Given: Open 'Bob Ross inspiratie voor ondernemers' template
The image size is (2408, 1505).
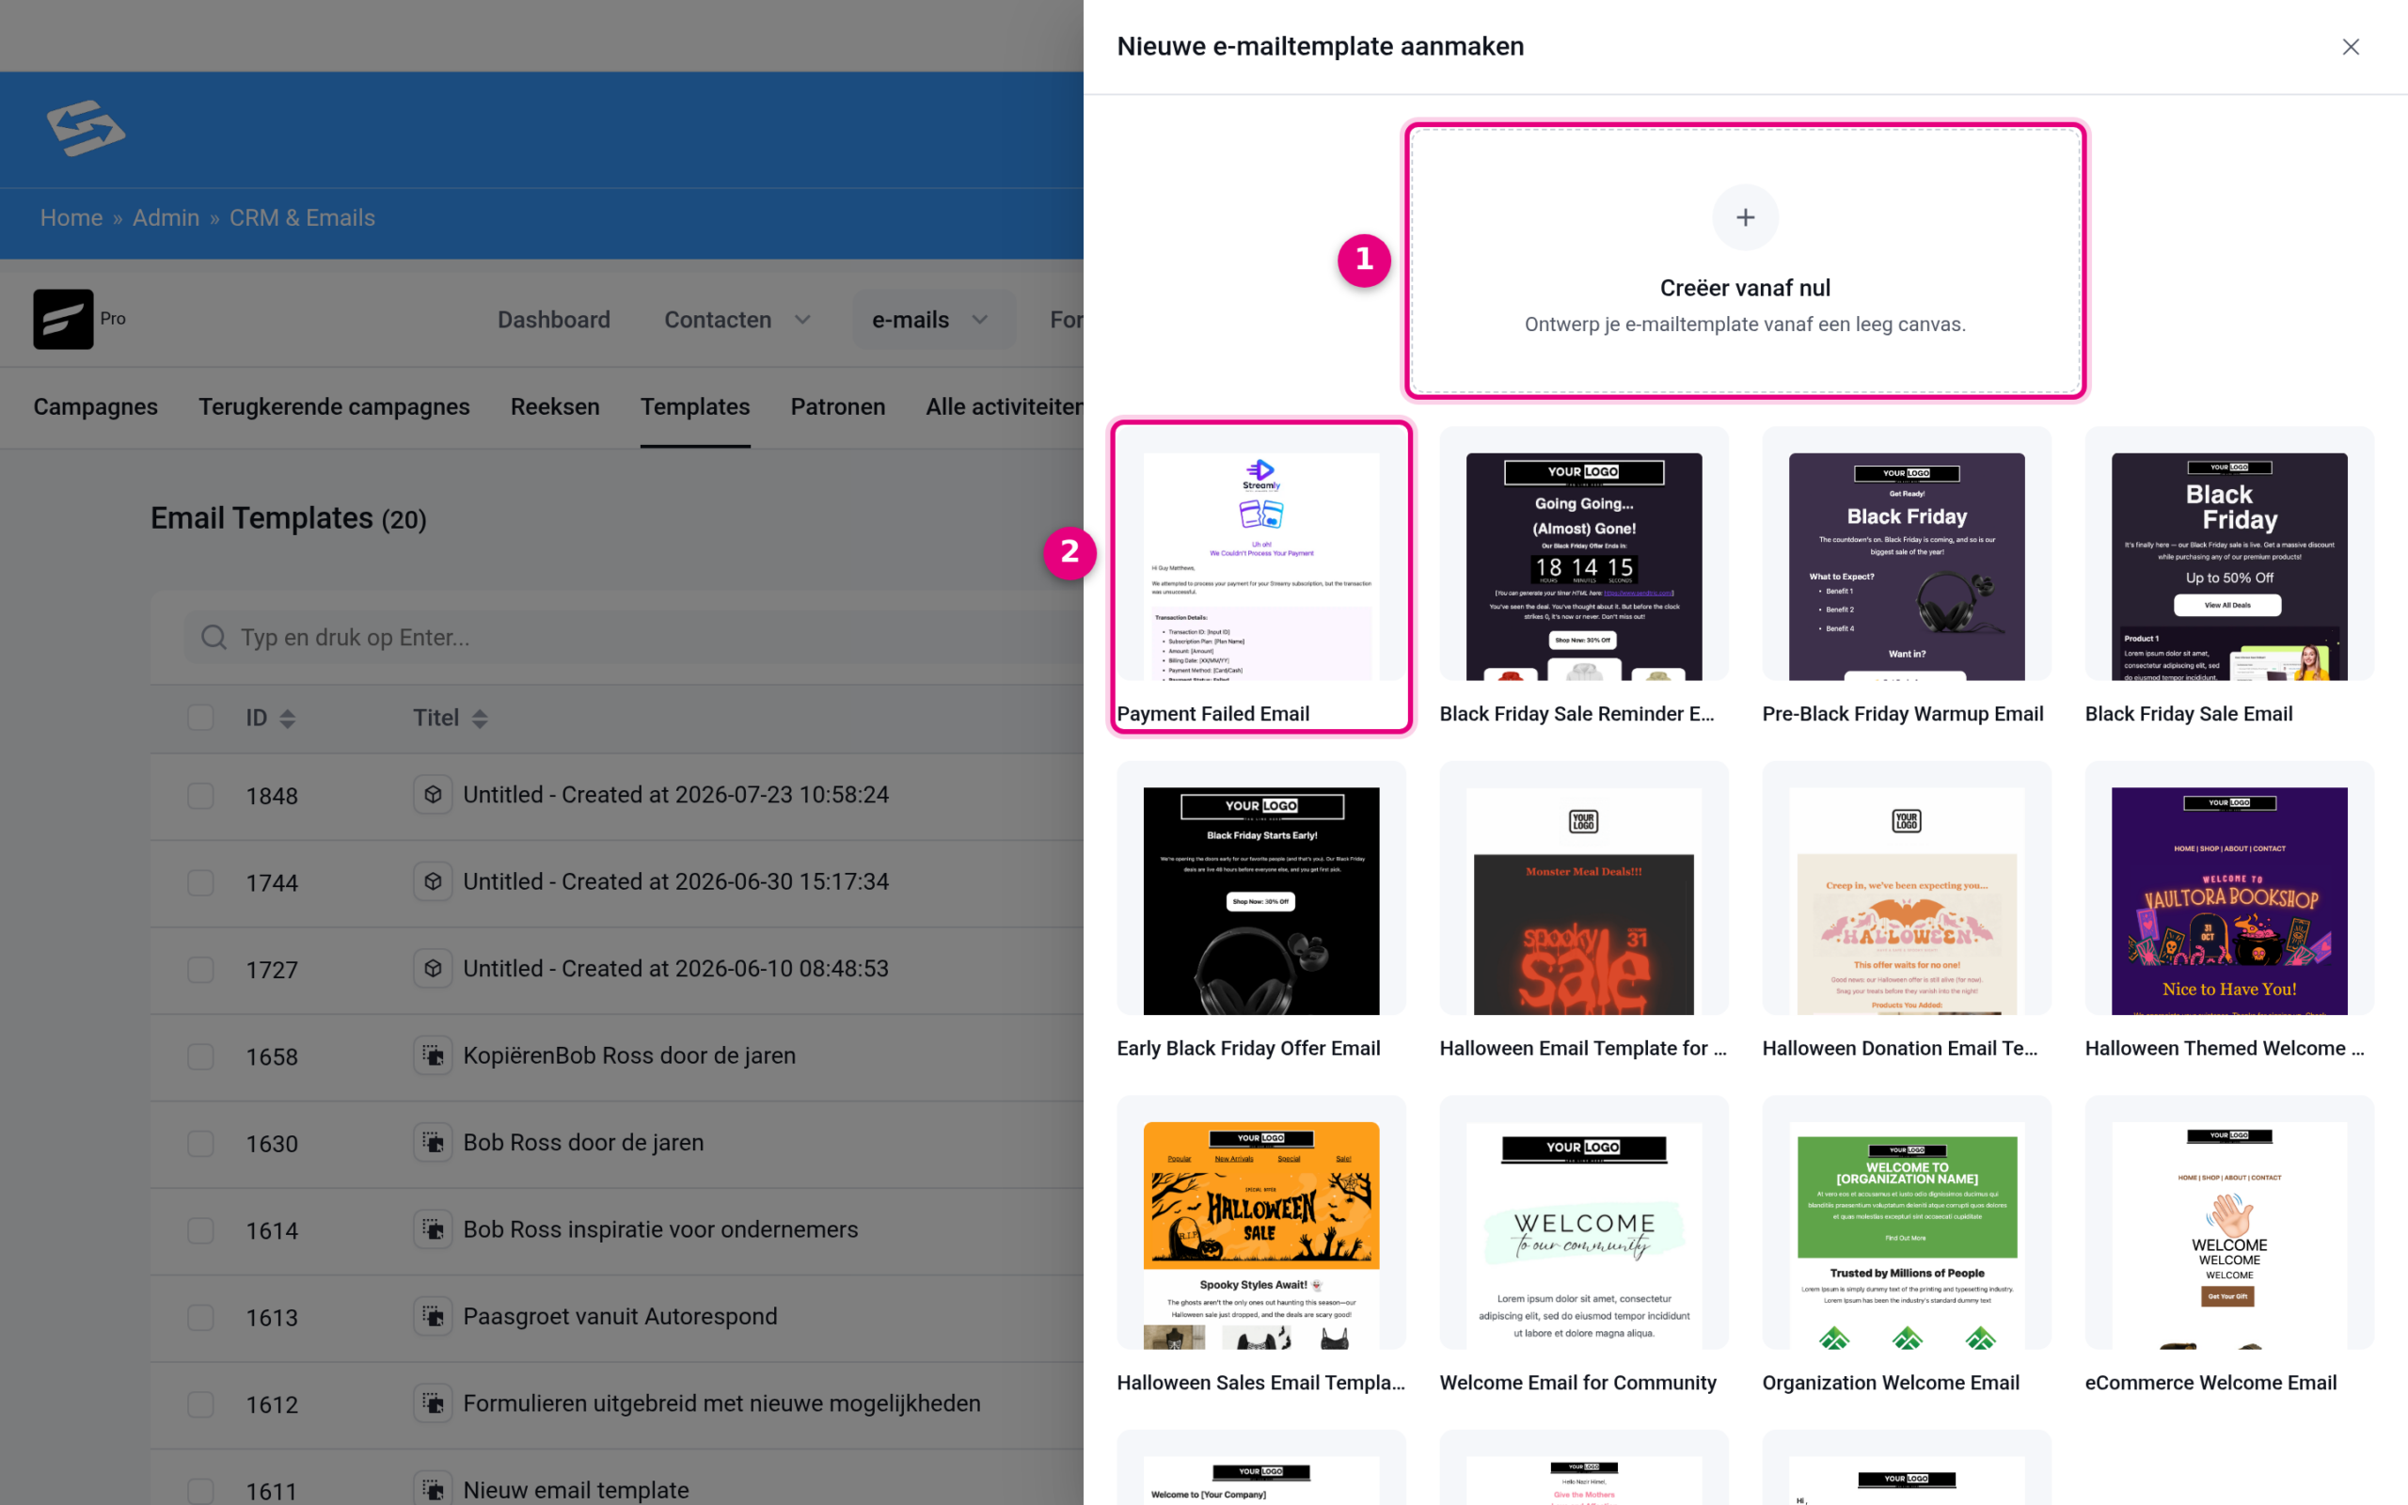Looking at the screenshot, I should pos(659,1229).
